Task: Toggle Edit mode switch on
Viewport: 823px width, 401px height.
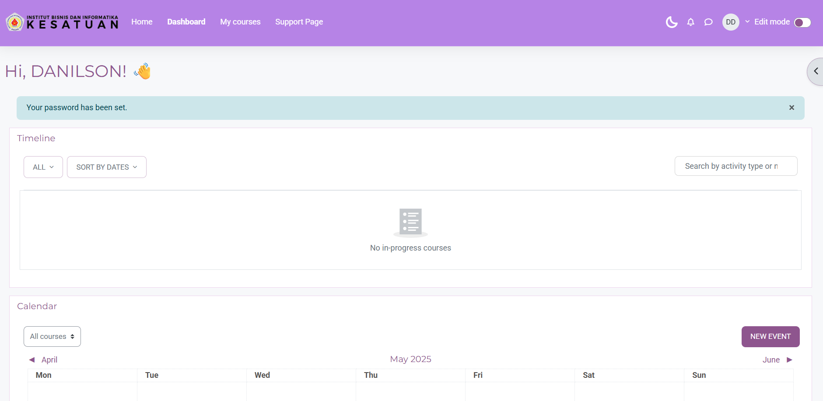Action: point(802,22)
